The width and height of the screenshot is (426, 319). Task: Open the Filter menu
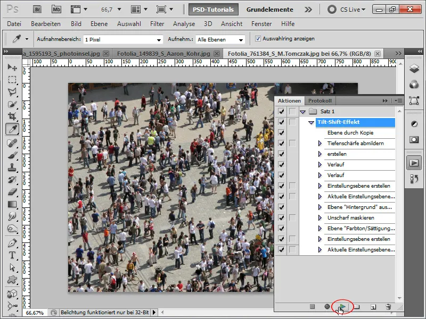(x=157, y=24)
